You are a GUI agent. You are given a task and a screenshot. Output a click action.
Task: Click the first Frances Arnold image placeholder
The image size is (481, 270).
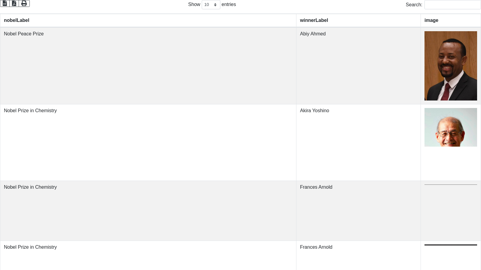coord(451,185)
